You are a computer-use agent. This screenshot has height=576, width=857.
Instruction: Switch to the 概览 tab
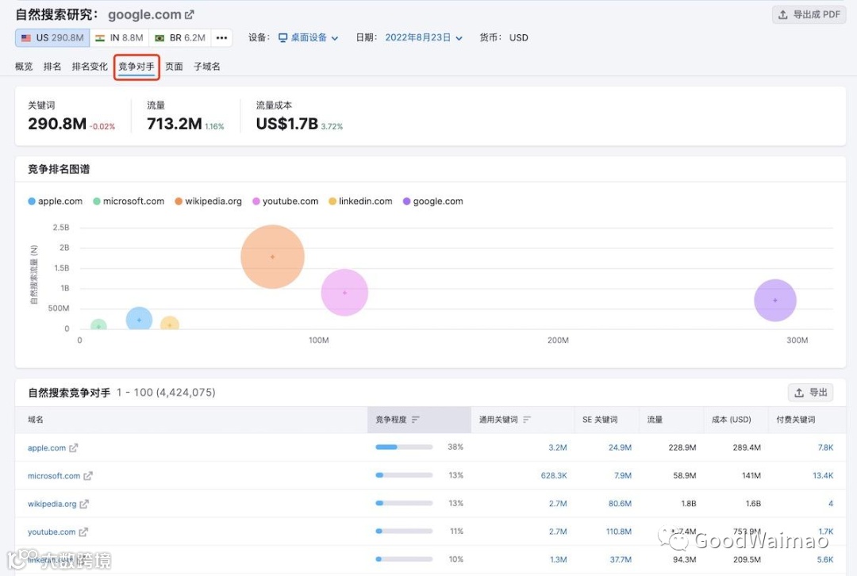24,66
